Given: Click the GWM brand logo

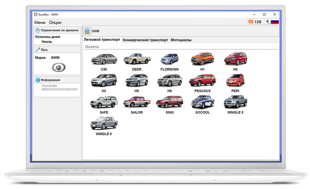Looking at the screenshot, I should tap(58, 67).
